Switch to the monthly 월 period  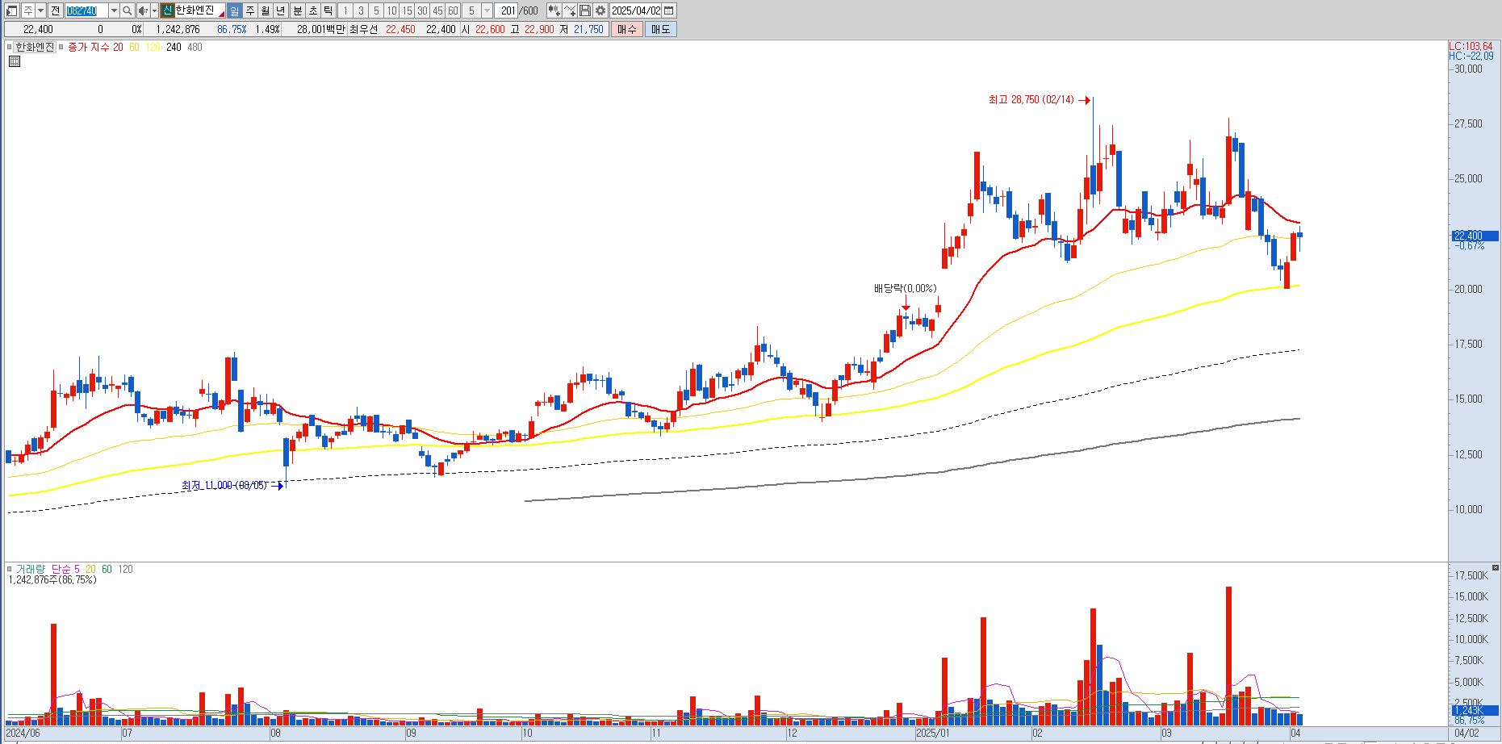tap(265, 10)
